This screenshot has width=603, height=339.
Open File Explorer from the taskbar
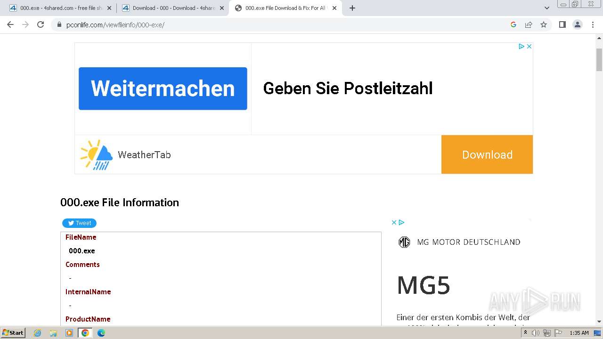53,333
